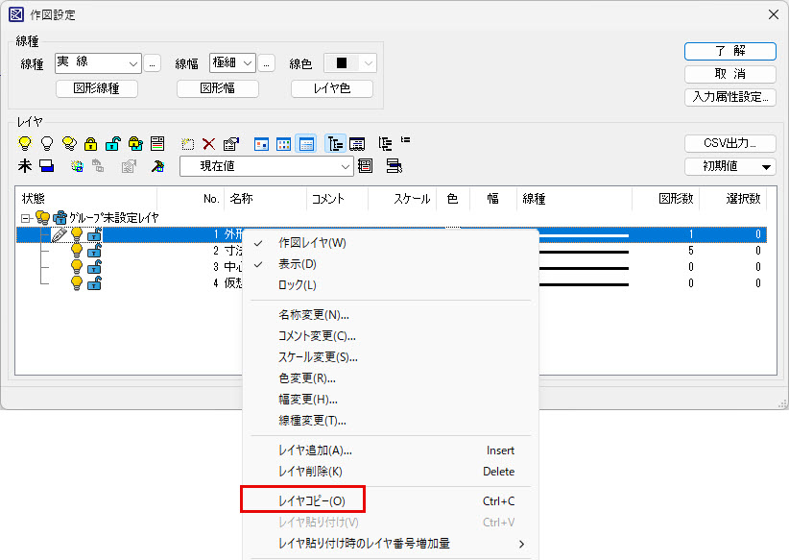
Task: Click the ellipsis button next to 線種
Action: [152, 63]
